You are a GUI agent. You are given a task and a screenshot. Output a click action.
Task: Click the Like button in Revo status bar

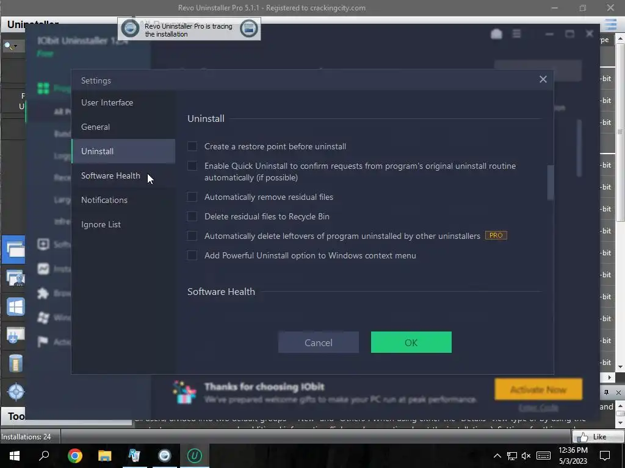click(598, 437)
